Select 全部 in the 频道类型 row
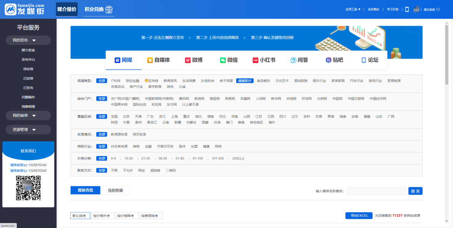 click(101, 81)
